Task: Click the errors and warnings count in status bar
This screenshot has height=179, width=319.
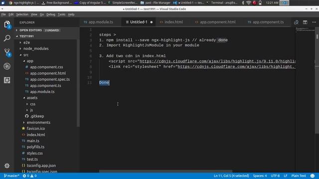Action: (x=30, y=176)
